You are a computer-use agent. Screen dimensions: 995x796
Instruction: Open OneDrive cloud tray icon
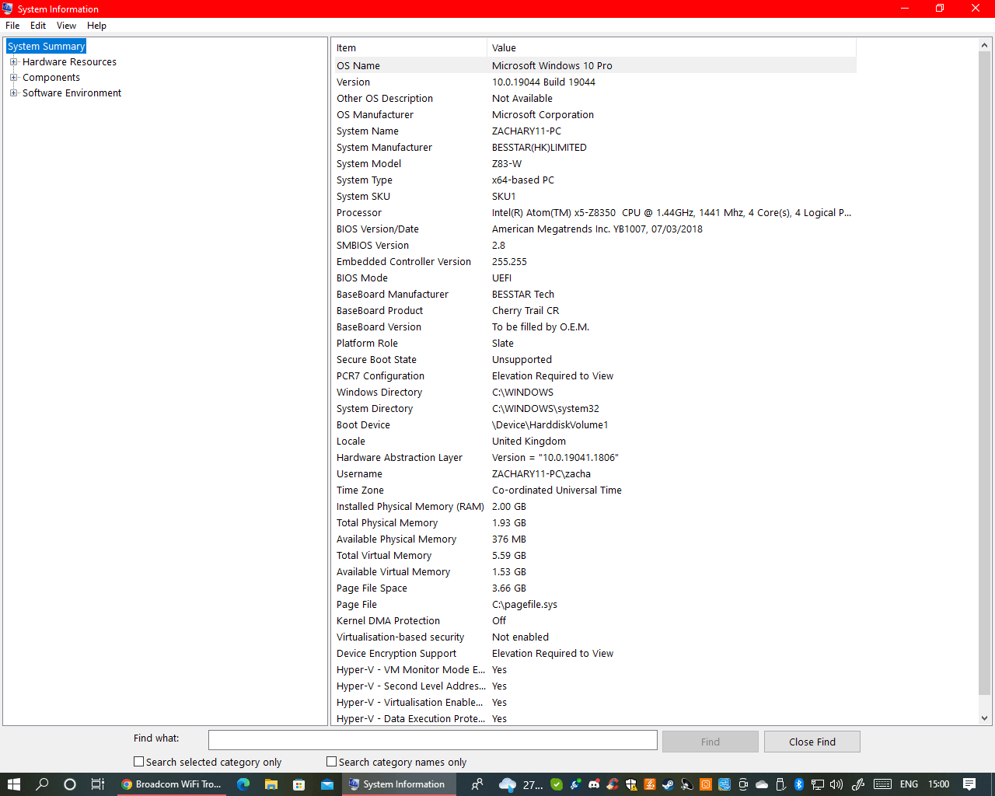[x=762, y=784]
